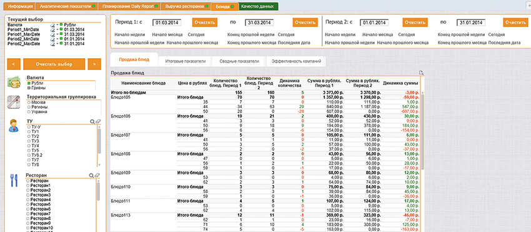Click the Период 1 end date field

tap(259, 23)
